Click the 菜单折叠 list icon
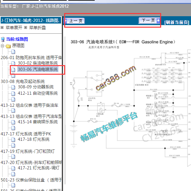This screenshot has width=191, height=191. (25, 28)
